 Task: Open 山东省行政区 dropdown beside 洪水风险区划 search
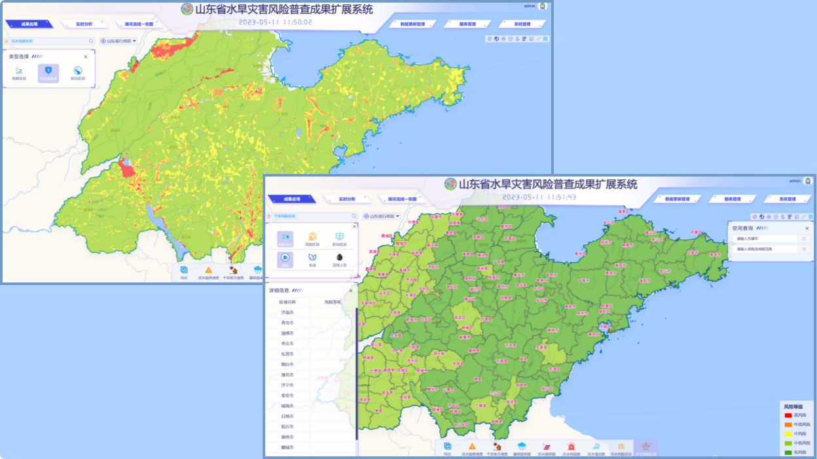point(118,41)
